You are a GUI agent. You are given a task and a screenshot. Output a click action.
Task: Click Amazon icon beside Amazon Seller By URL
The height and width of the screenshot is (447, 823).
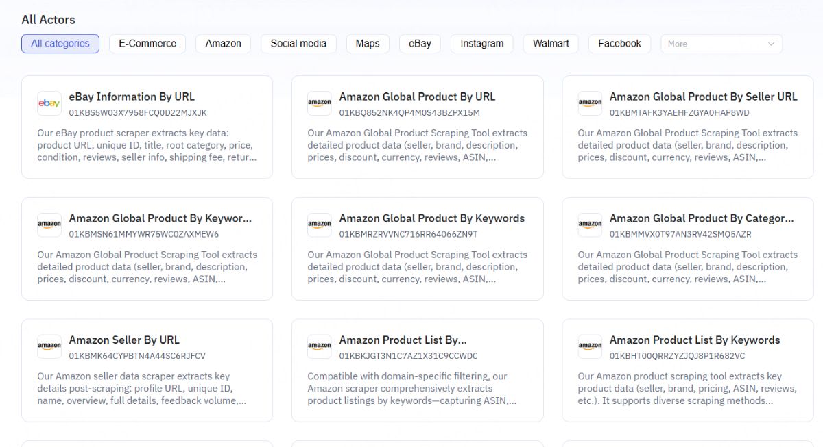pos(49,346)
